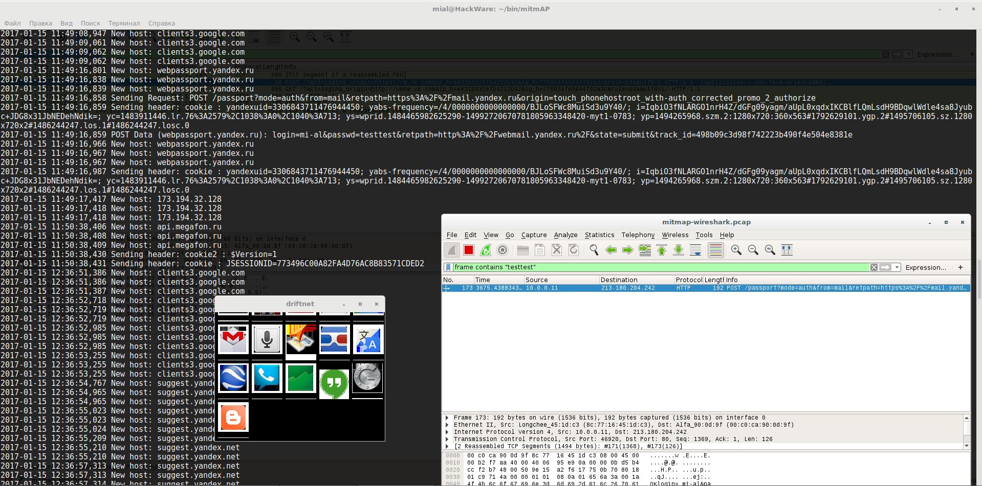Open the display filter history dropdown
The image size is (982, 486).
click(x=897, y=267)
